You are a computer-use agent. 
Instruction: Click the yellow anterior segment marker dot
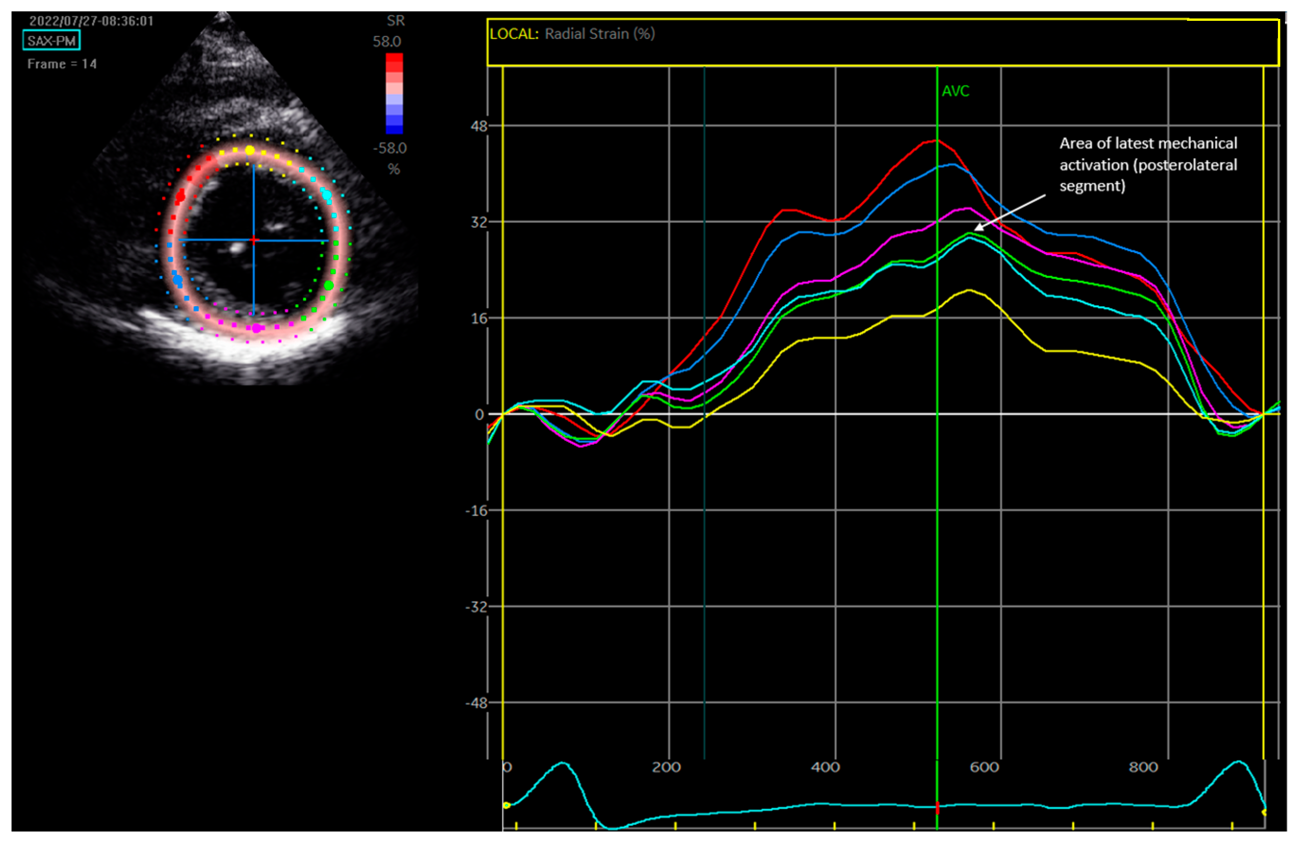[x=250, y=151]
